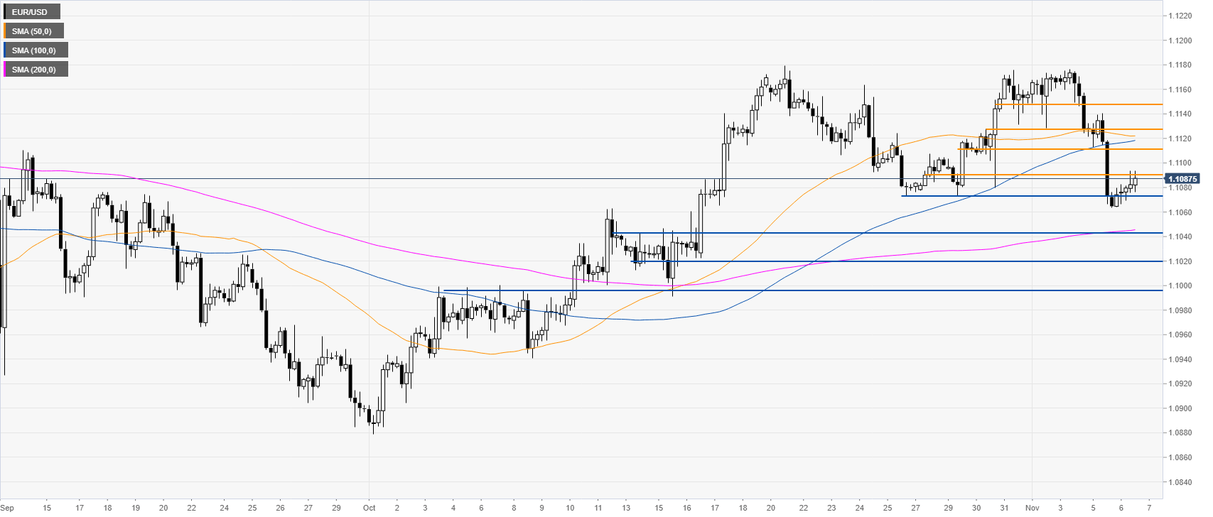Click the 1.1020 price axis label

pos(1180,261)
